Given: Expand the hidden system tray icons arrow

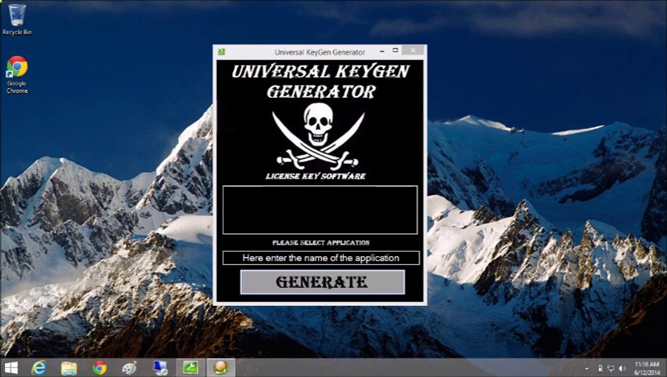Looking at the screenshot, I should tap(587, 369).
